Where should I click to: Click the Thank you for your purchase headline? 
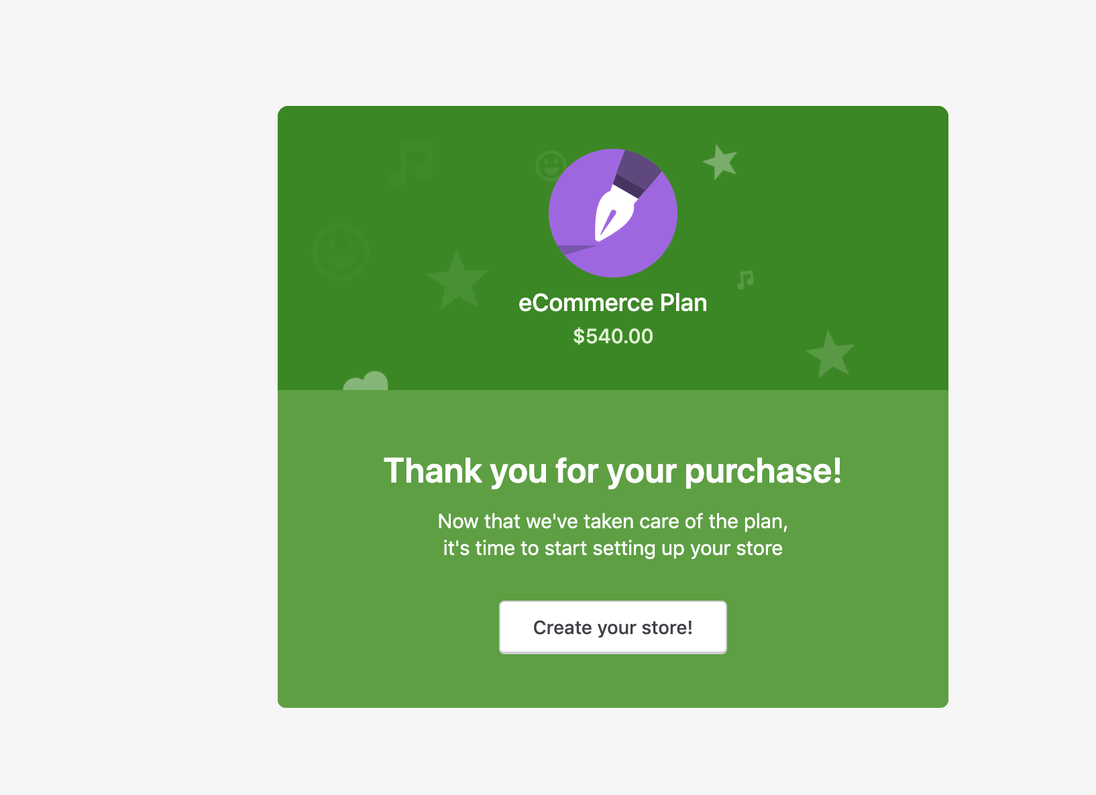click(612, 471)
